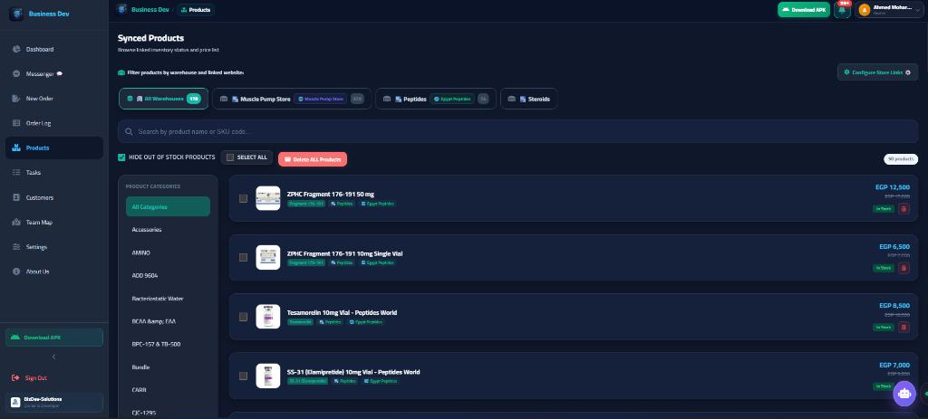Select the Peptides warehouse tab
The image size is (928, 419).
tap(436, 99)
